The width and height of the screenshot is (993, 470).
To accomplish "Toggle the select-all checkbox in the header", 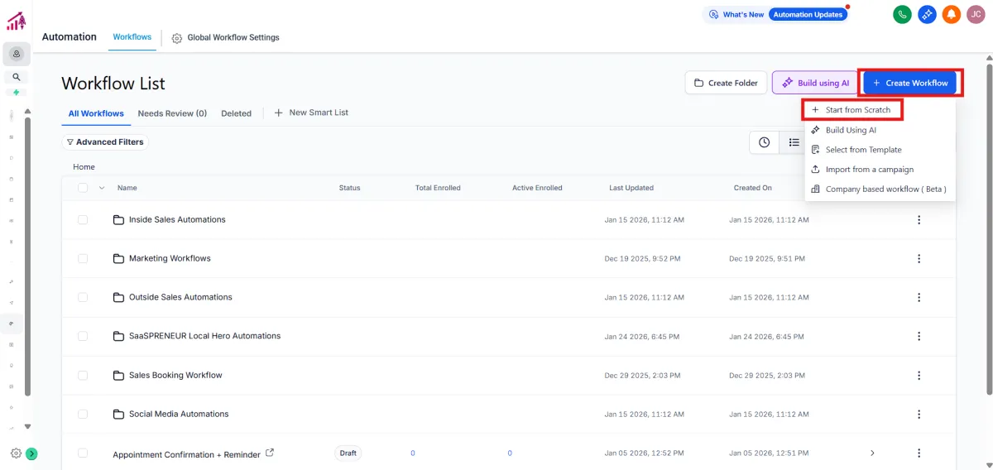I will coord(83,188).
